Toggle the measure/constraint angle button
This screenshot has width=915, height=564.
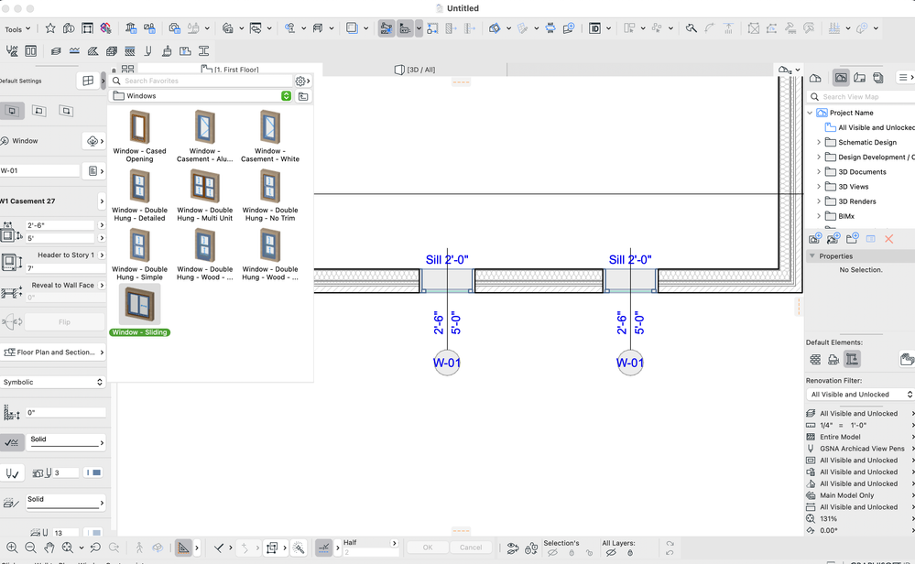183,548
